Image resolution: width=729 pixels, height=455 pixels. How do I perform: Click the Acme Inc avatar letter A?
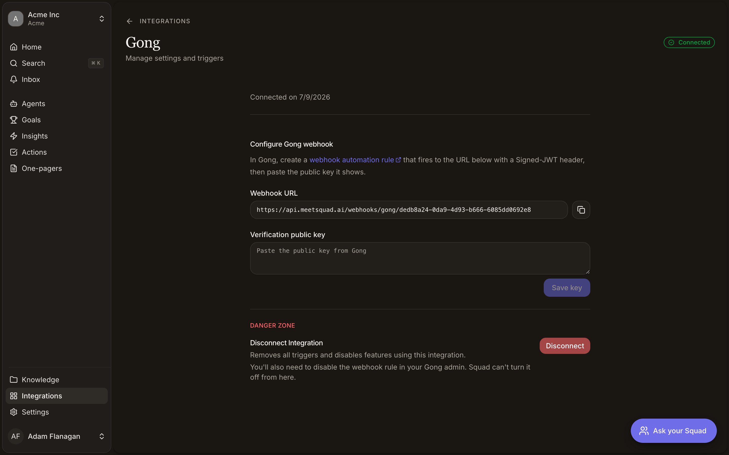[x=16, y=19]
